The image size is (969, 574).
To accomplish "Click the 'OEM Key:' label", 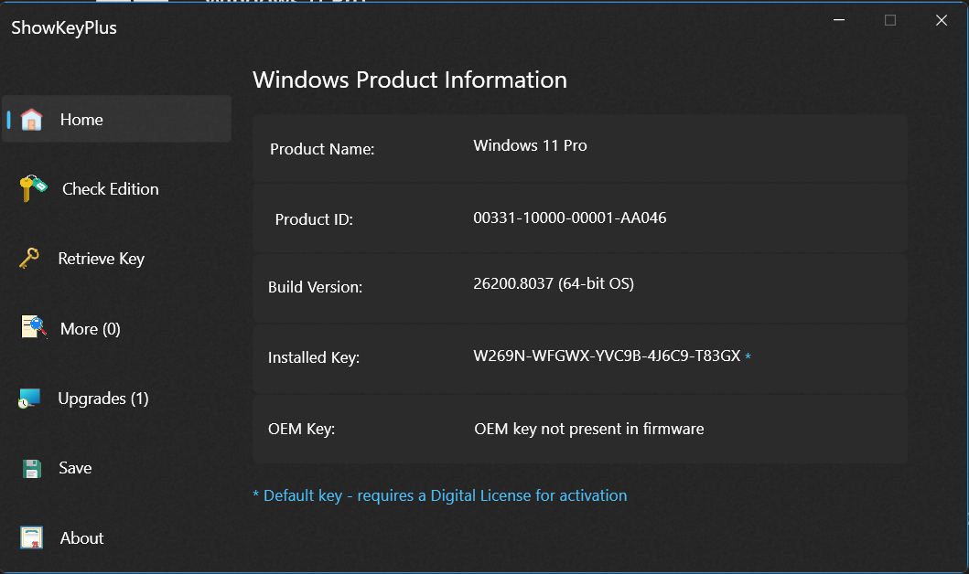I will [x=302, y=429].
